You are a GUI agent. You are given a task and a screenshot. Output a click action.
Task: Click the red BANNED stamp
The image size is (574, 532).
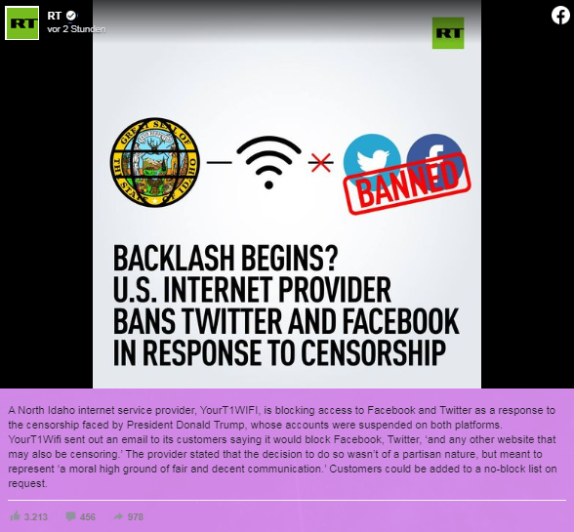(407, 184)
